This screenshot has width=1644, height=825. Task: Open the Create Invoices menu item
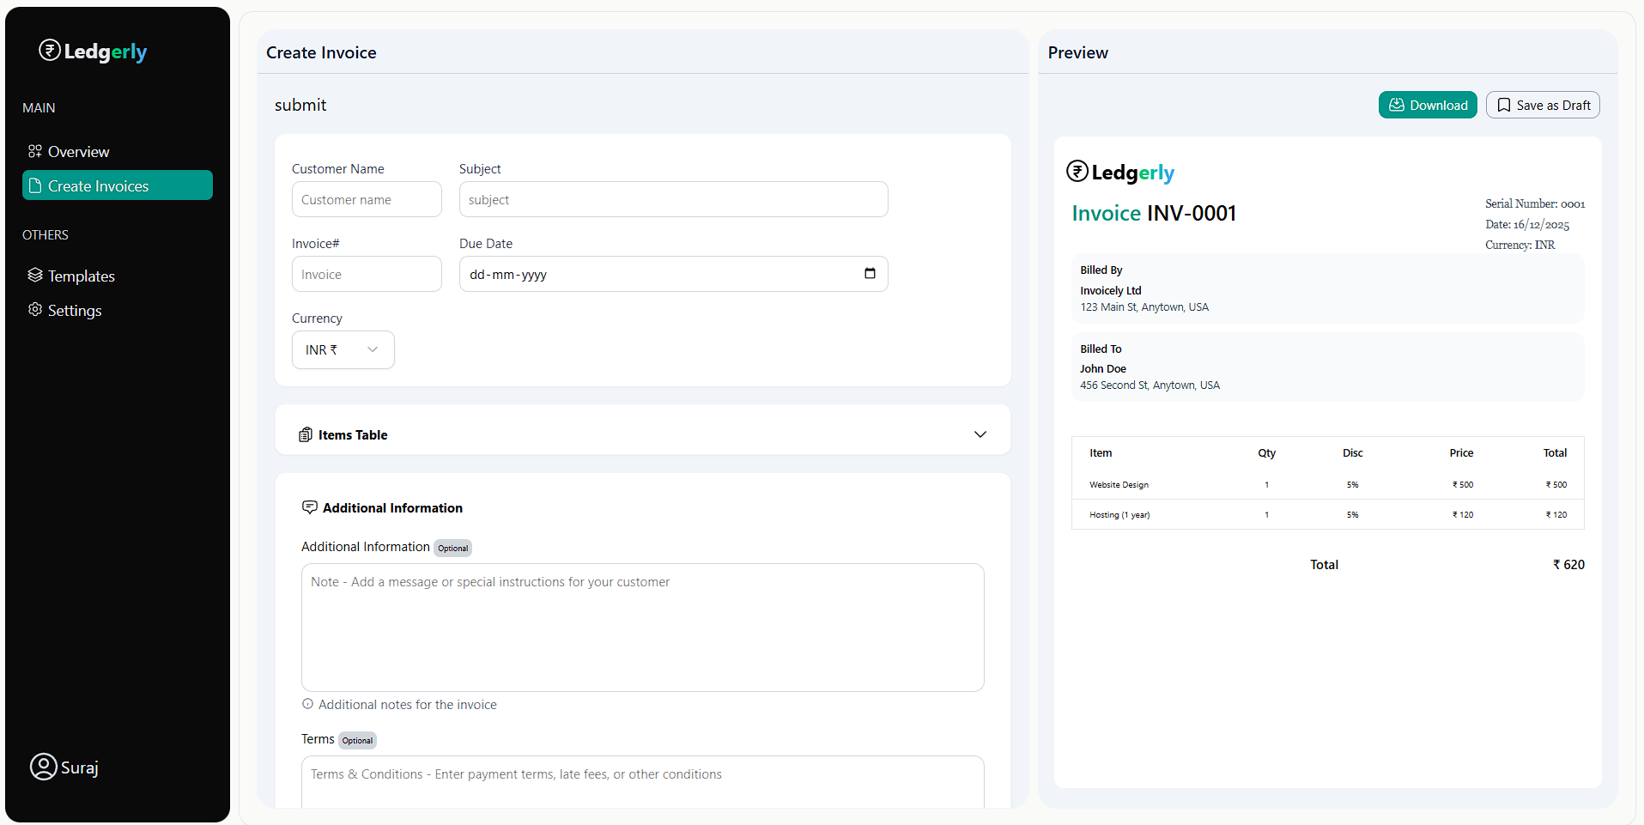click(x=118, y=185)
